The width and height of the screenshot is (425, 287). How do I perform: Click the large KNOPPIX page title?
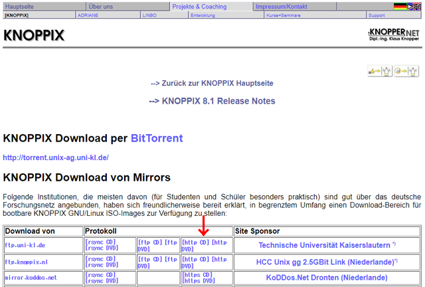(34, 35)
